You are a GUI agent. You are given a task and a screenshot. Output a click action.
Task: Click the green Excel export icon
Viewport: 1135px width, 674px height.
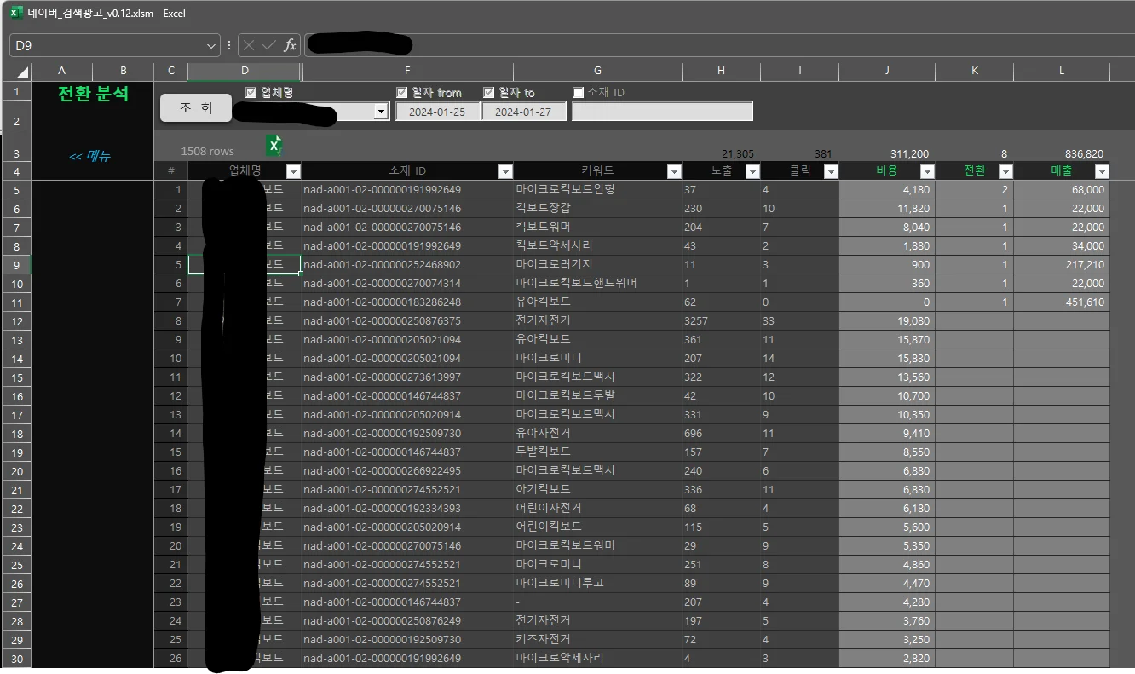(274, 146)
